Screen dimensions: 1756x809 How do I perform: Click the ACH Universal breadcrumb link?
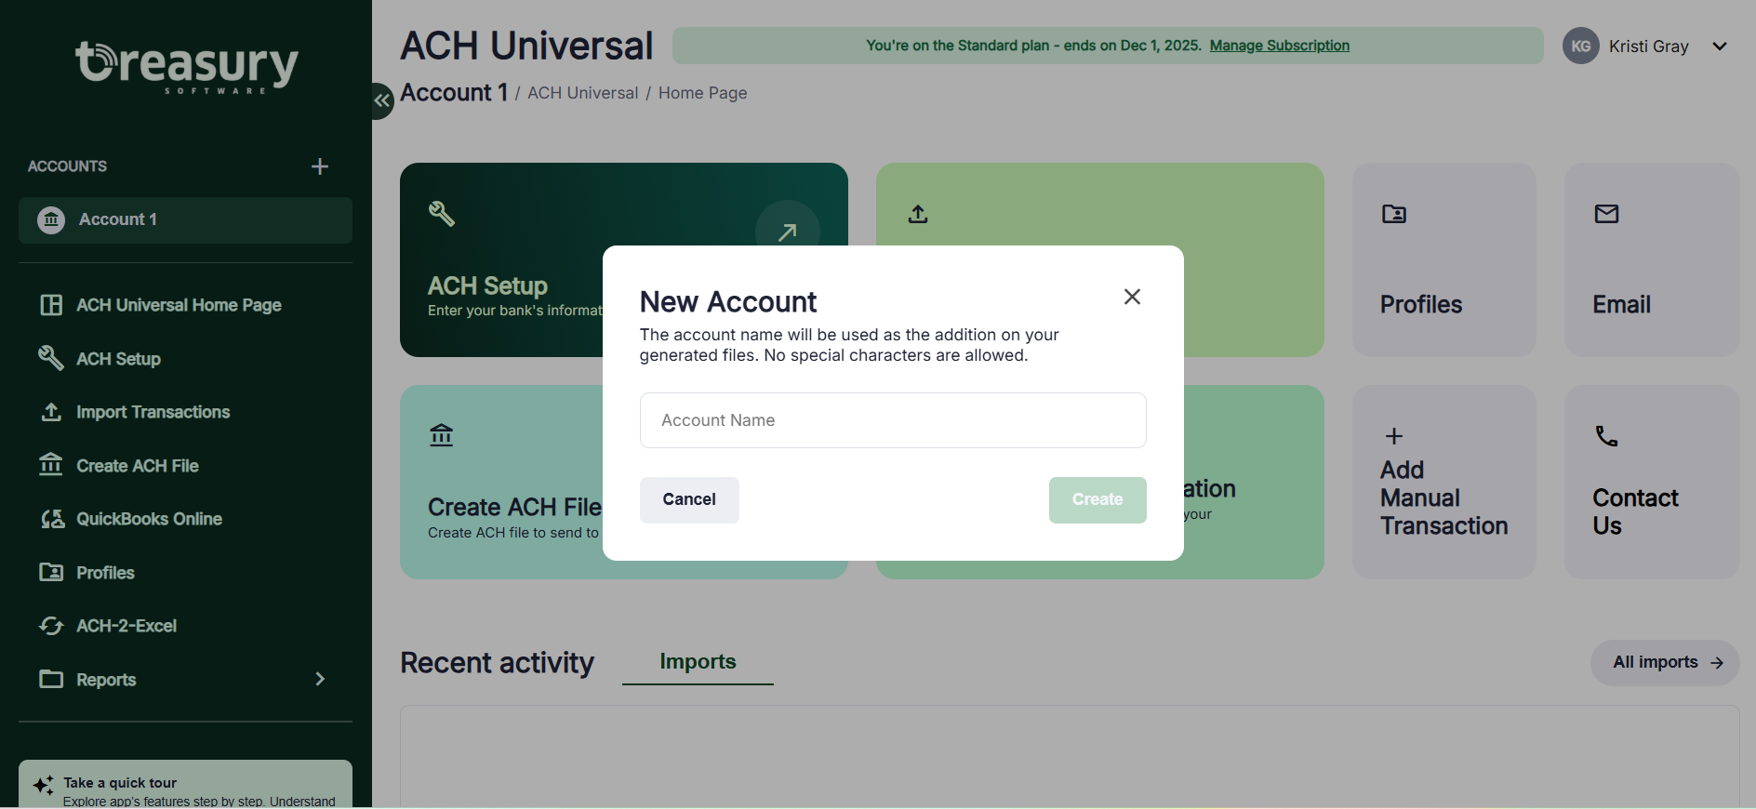pos(582,93)
